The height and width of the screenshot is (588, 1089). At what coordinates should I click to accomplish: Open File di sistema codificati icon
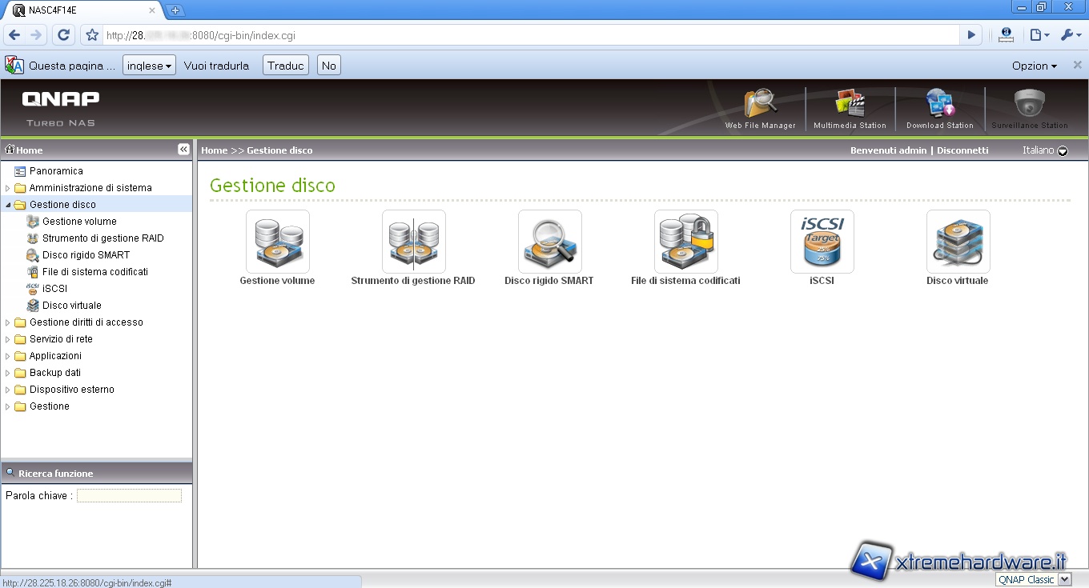(x=685, y=242)
